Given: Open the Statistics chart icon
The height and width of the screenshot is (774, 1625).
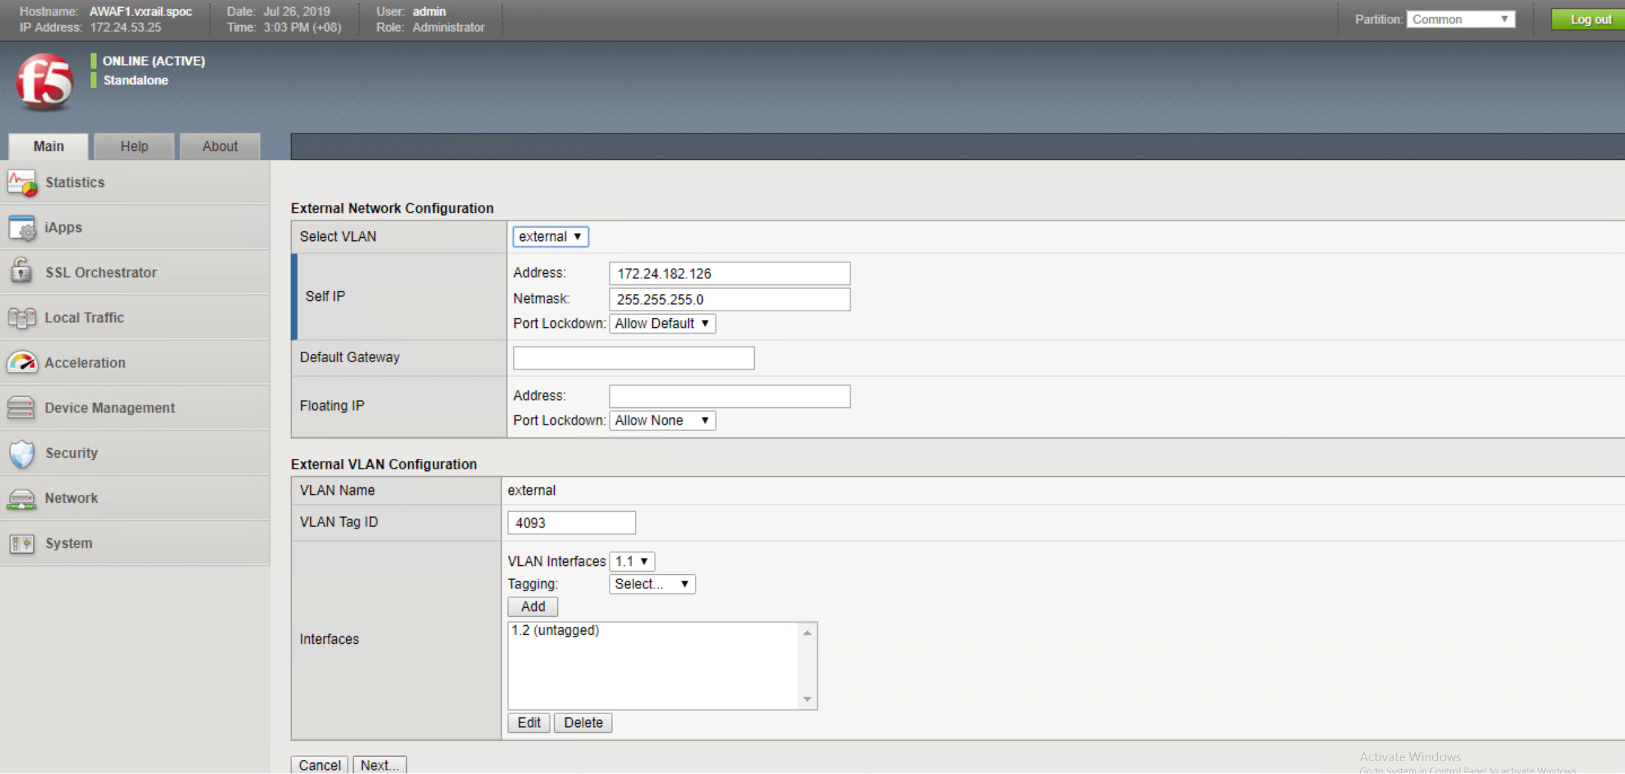Looking at the screenshot, I should click(22, 183).
